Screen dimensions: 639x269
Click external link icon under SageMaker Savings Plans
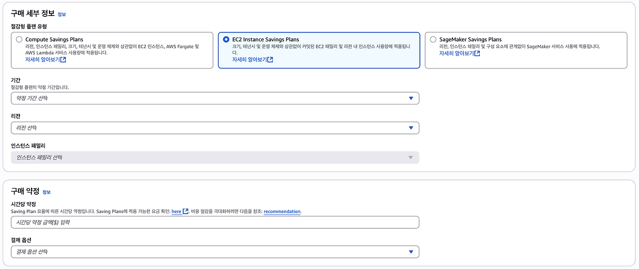(x=477, y=53)
